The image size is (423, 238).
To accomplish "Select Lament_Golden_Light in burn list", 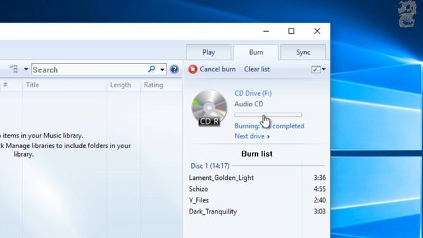I will 221,178.
